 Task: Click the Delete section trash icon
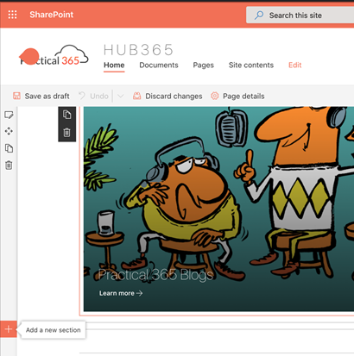click(9, 166)
